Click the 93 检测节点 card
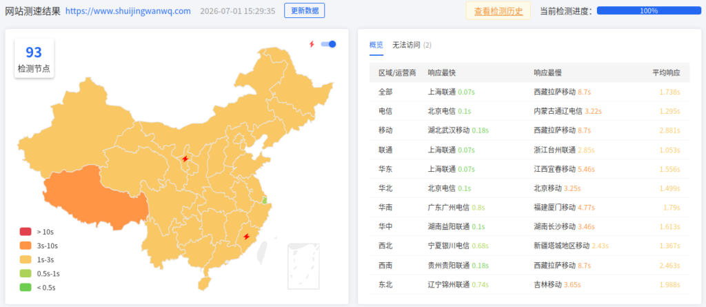The height and width of the screenshot is (307, 706). coord(34,58)
